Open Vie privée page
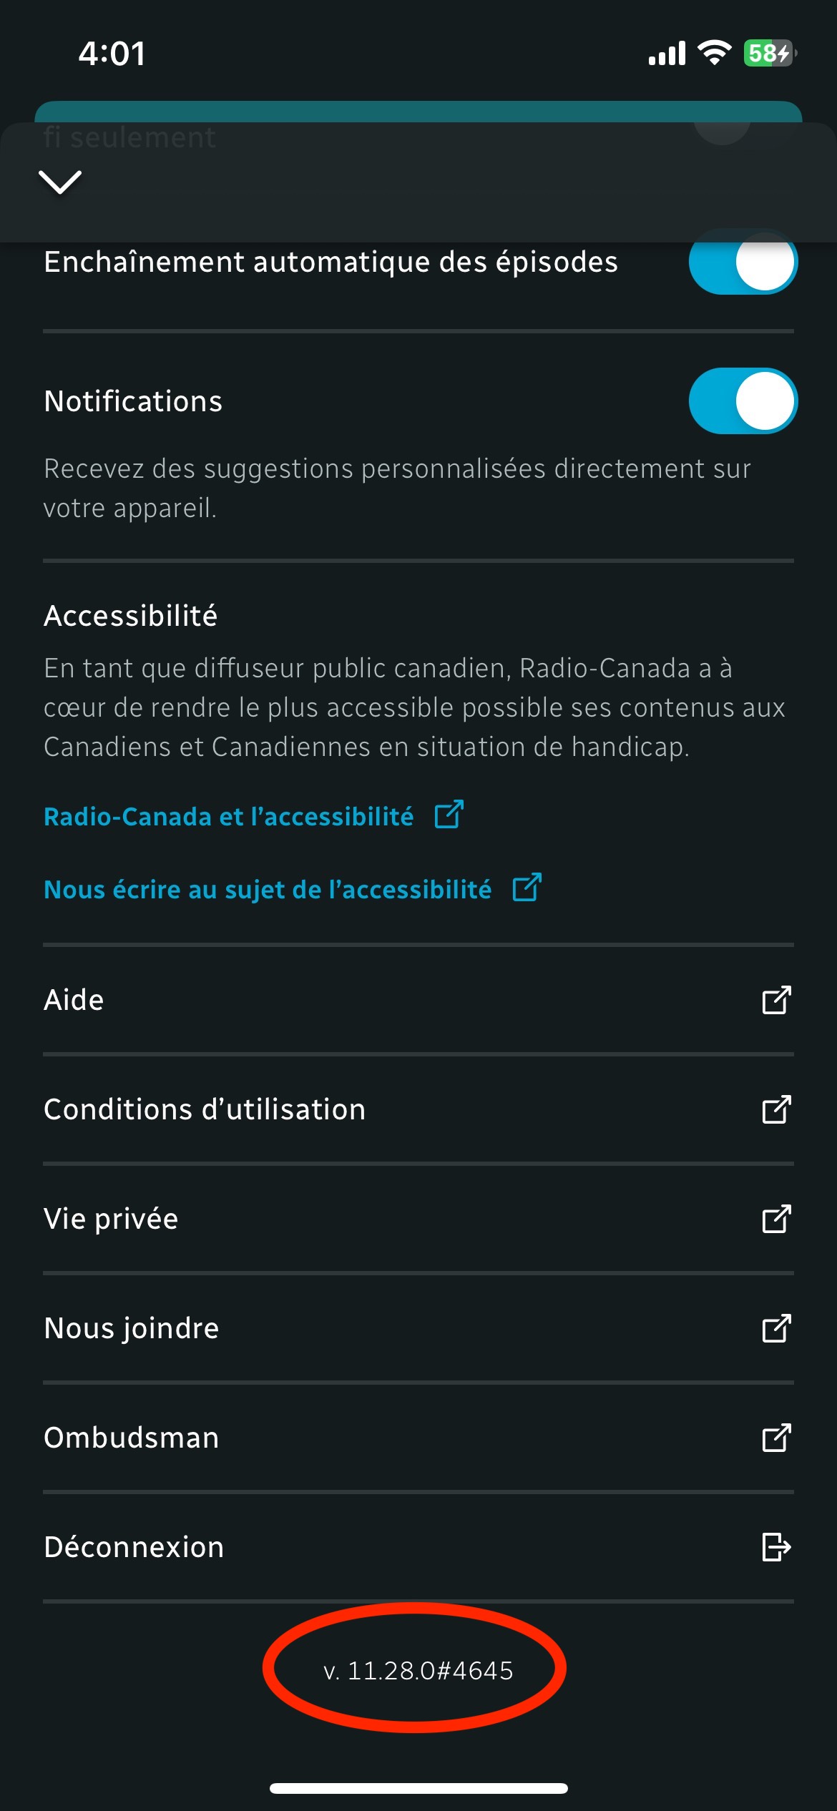Viewport: 837px width, 1811px height. (418, 1219)
